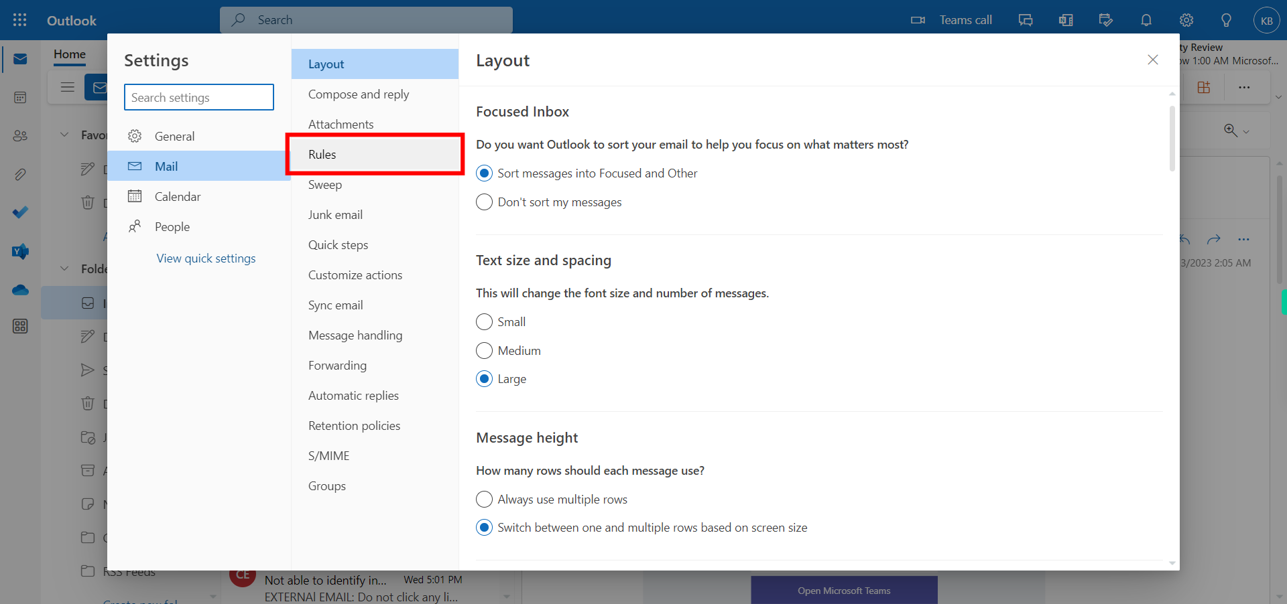Open the Outlook translator icon in header

[x=1066, y=20]
